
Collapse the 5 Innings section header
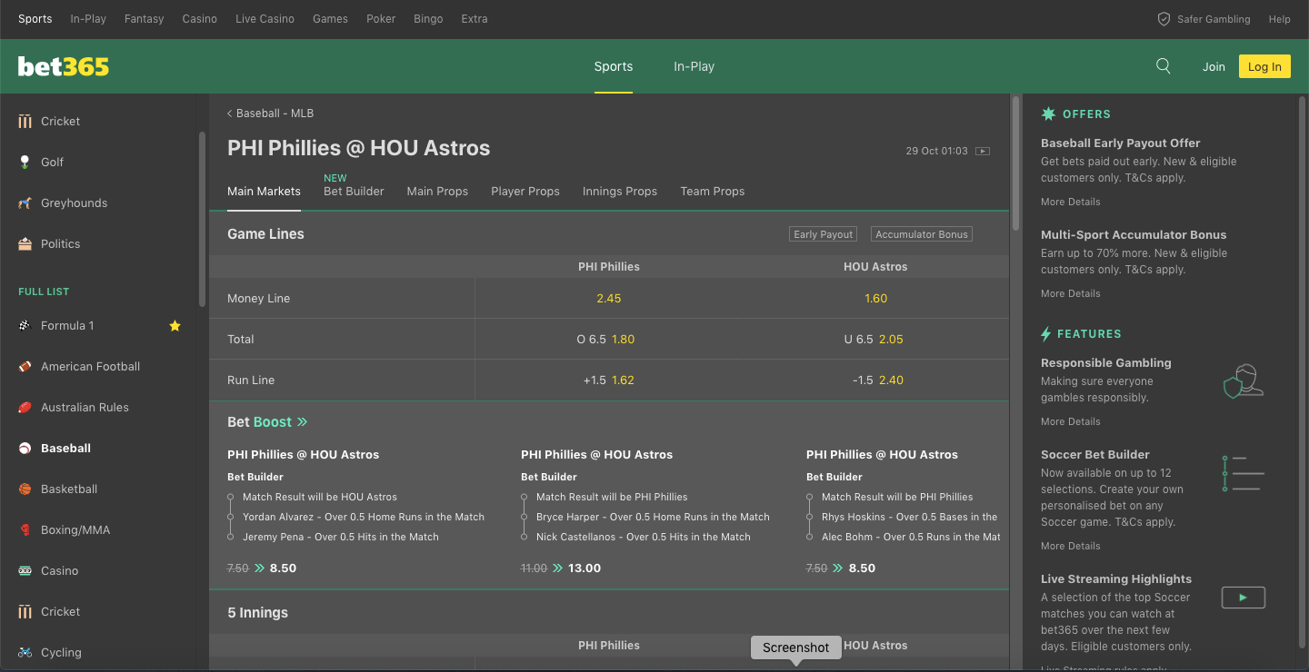[609, 612]
